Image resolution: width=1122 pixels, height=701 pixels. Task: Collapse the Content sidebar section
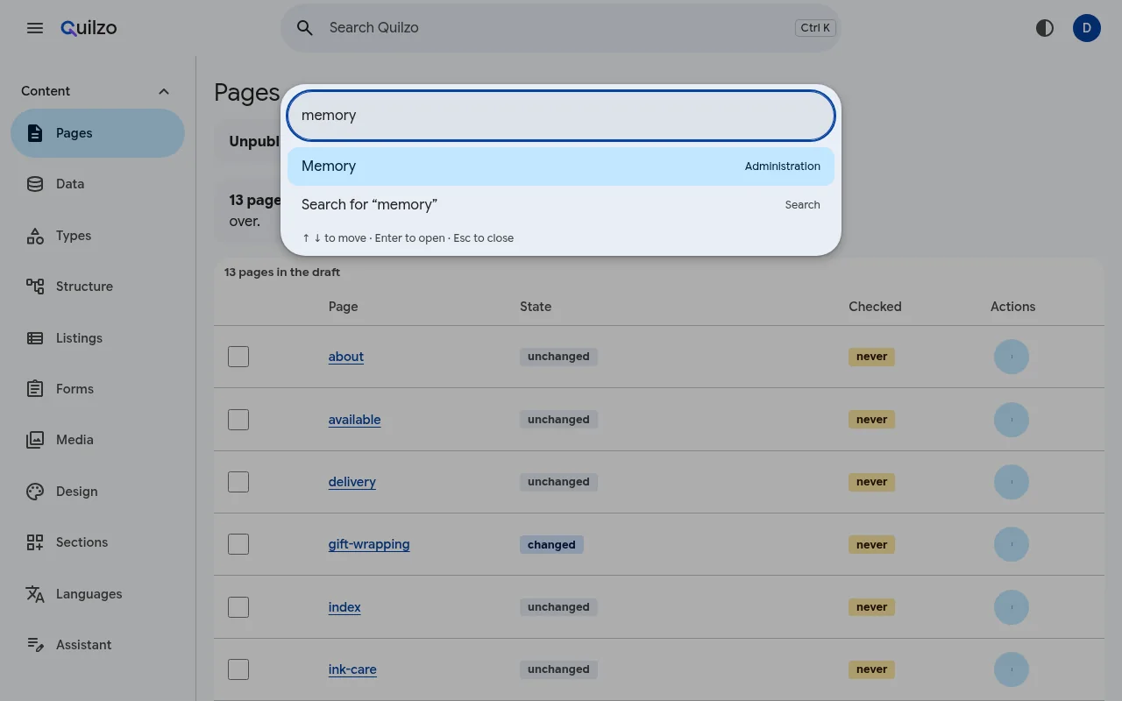(163, 91)
